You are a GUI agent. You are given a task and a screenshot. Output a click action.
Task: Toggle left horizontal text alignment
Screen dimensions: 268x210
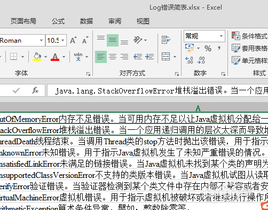pos(101,57)
